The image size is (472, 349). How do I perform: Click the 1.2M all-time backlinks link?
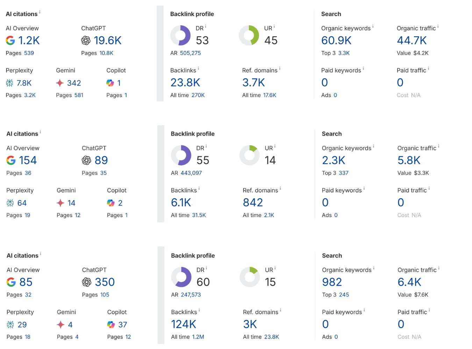tap(198, 337)
